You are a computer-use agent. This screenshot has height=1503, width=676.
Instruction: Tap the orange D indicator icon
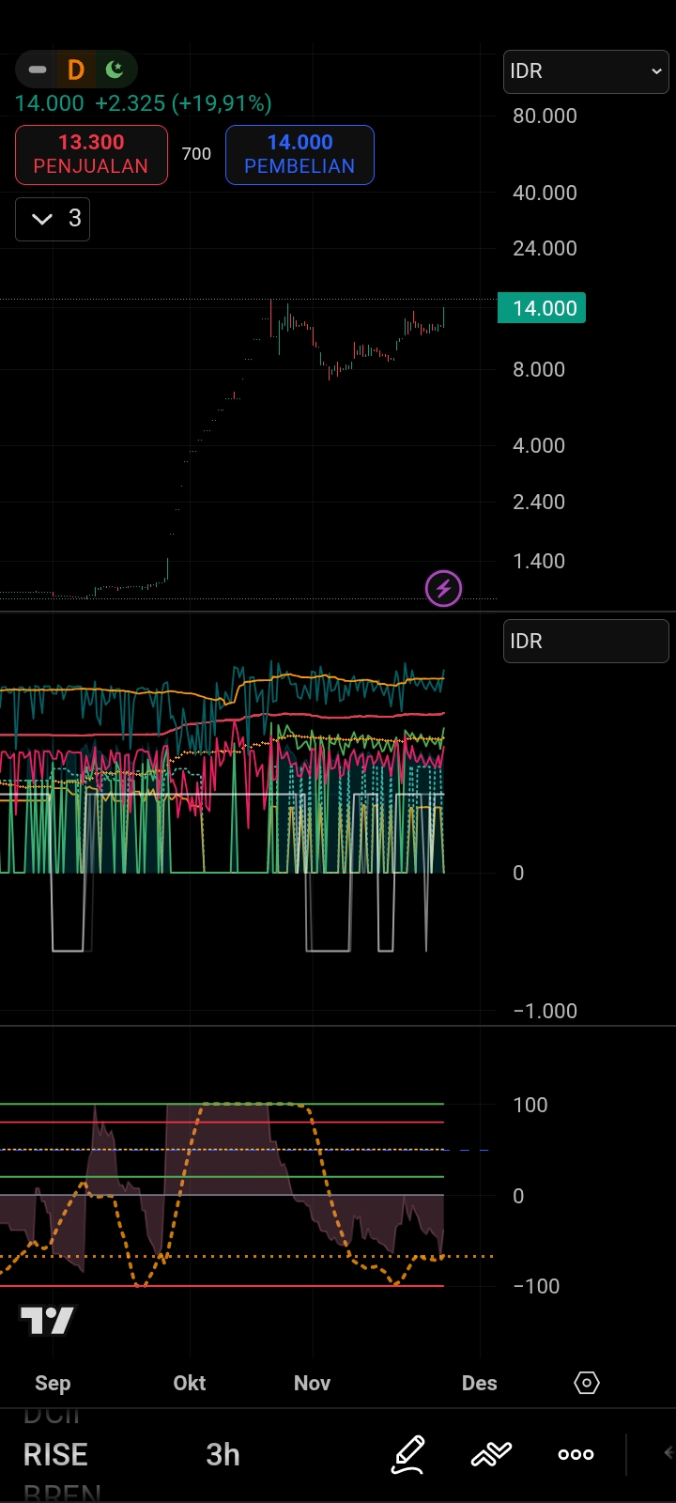(76, 70)
